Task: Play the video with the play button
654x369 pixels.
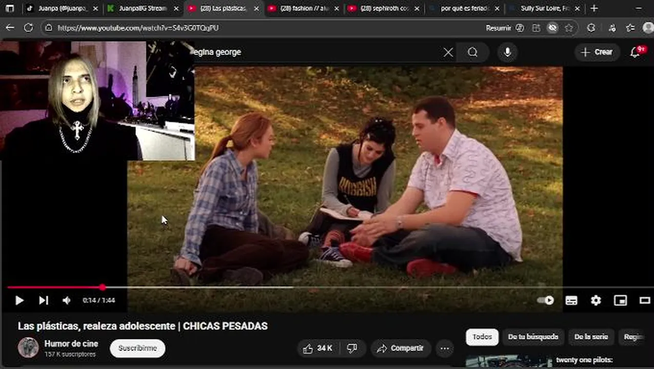Action: tap(19, 300)
